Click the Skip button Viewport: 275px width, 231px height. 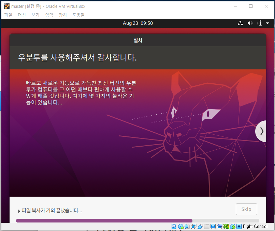246,209
